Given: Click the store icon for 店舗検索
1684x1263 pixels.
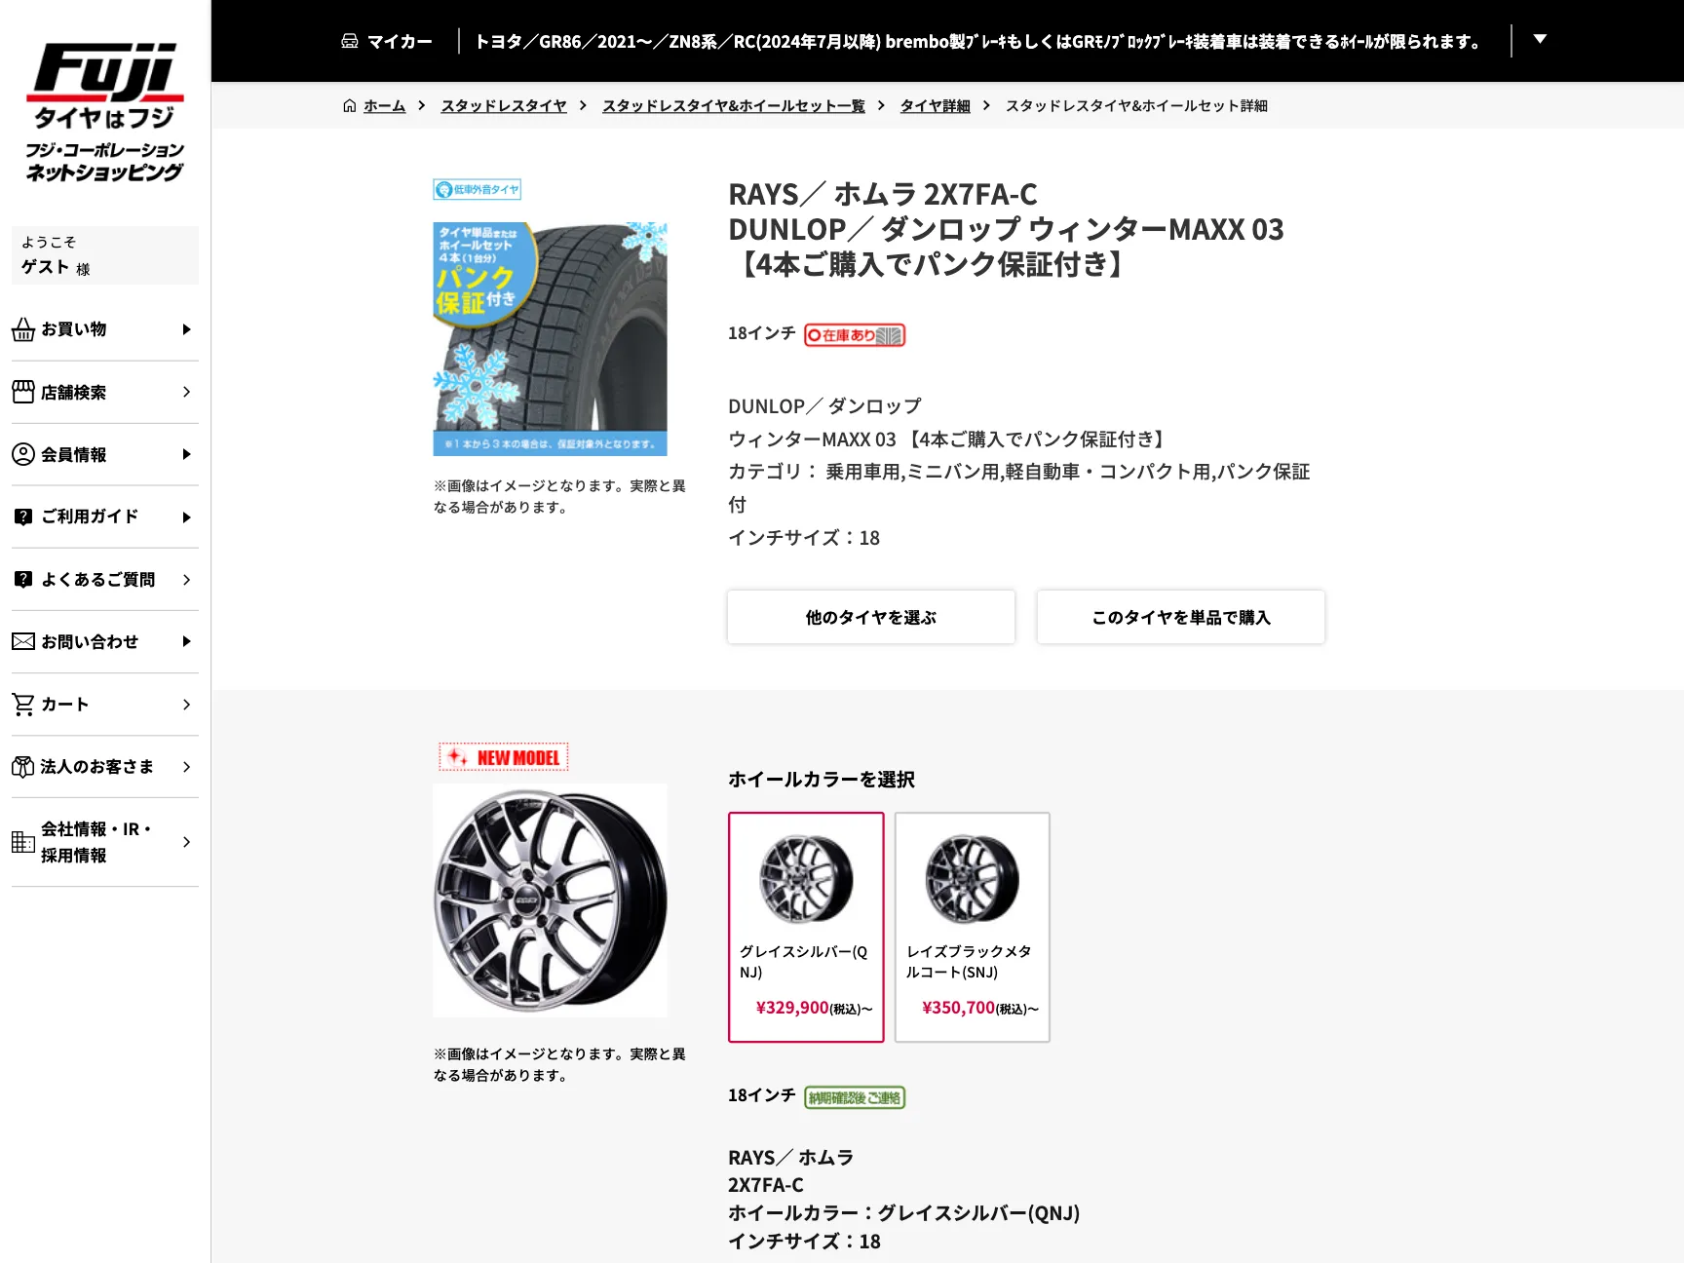Looking at the screenshot, I should (23, 392).
